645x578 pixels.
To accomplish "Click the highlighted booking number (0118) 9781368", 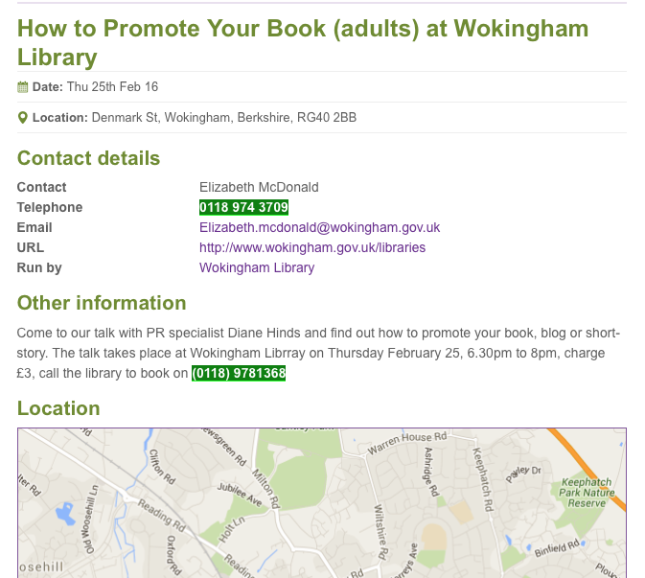I will click(239, 373).
